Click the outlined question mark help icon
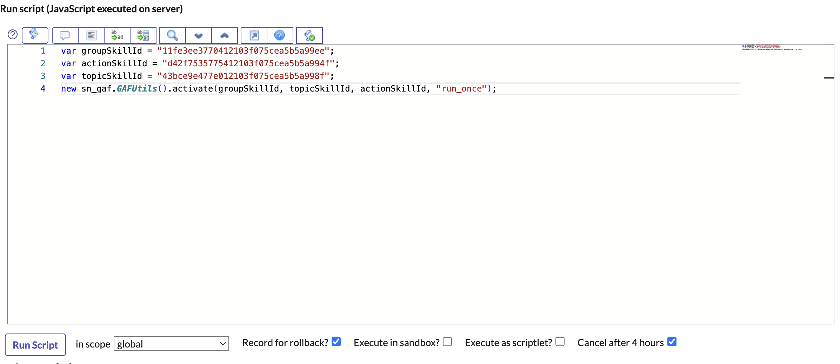The height and width of the screenshot is (364, 840). point(13,34)
